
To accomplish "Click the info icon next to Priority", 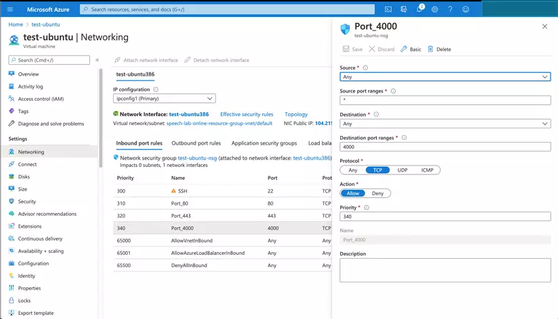I will [x=367, y=207].
